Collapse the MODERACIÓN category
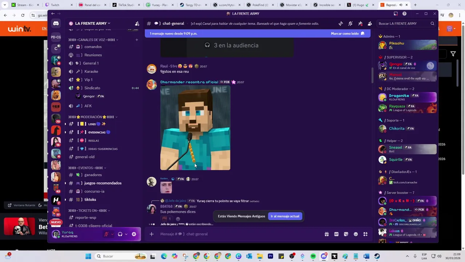 point(93,117)
